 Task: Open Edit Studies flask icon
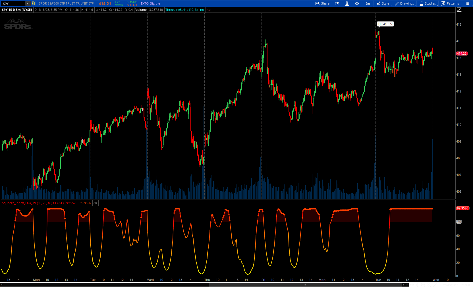click(347, 3)
